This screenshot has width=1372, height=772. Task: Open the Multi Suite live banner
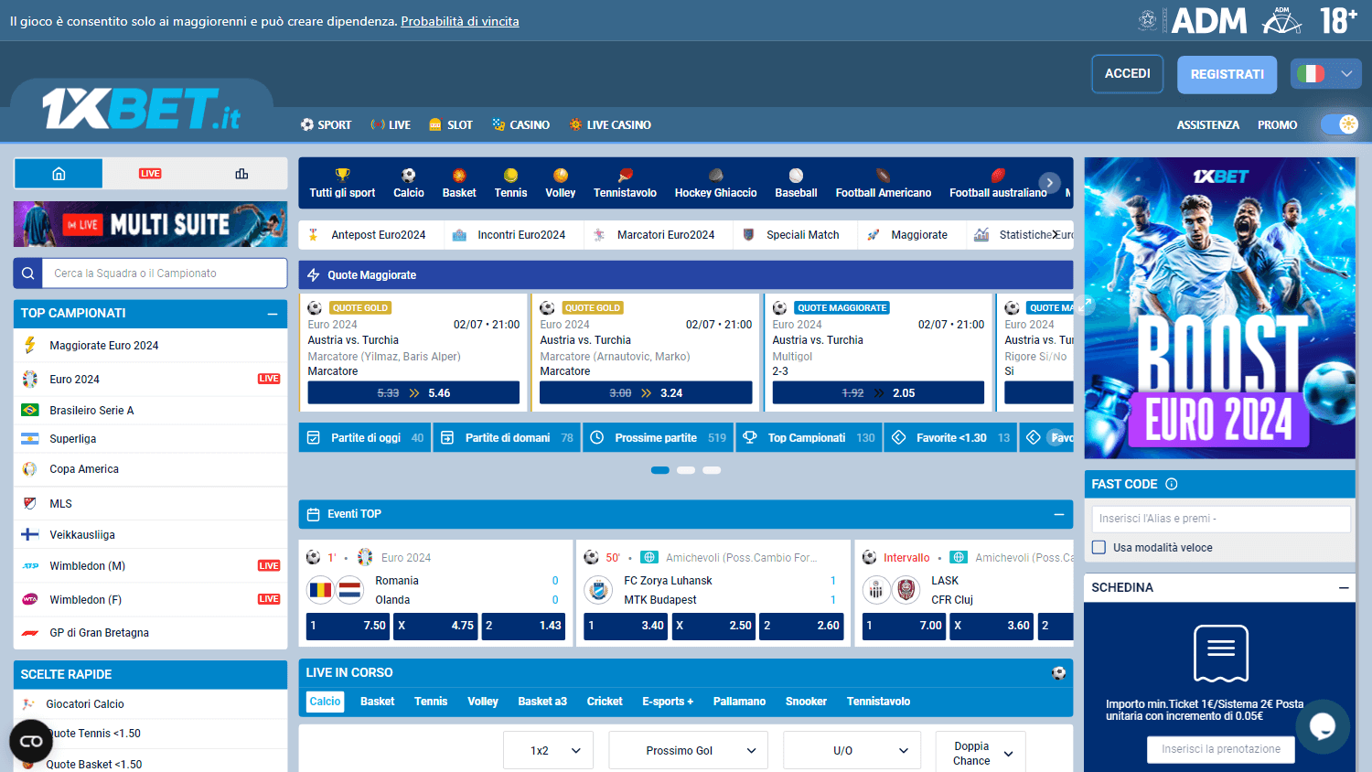point(150,224)
